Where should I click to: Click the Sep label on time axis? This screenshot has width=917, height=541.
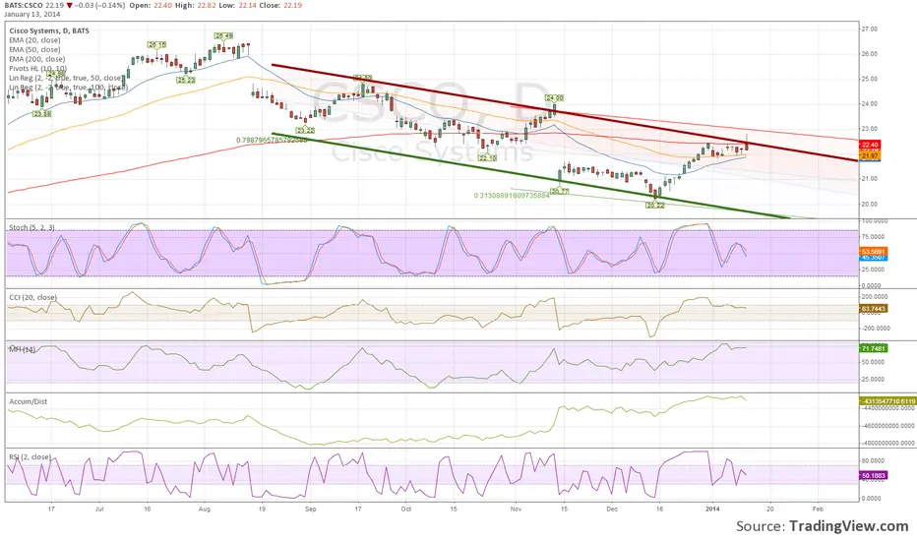click(311, 509)
